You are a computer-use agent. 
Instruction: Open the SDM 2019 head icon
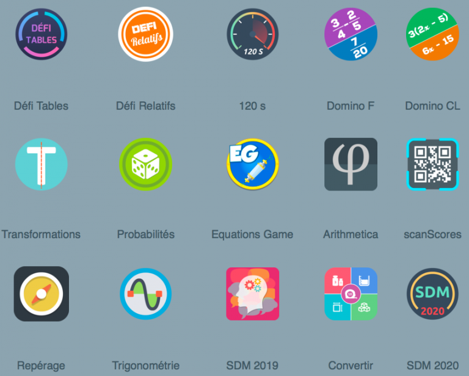pyautogui.click(x=252, y=294)
